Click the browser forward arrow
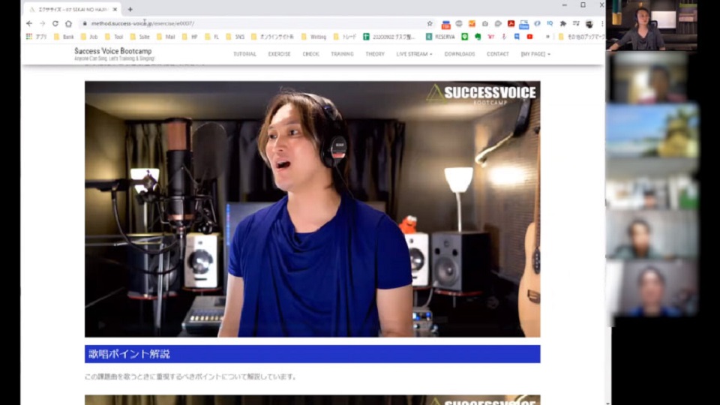Image resolution: width=720 pixels, height=405 pixels. (x=42, y=23)
